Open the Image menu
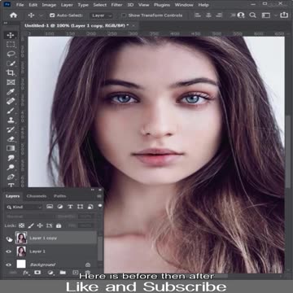Screen dimensions: 293x293 tap(49, 5)
